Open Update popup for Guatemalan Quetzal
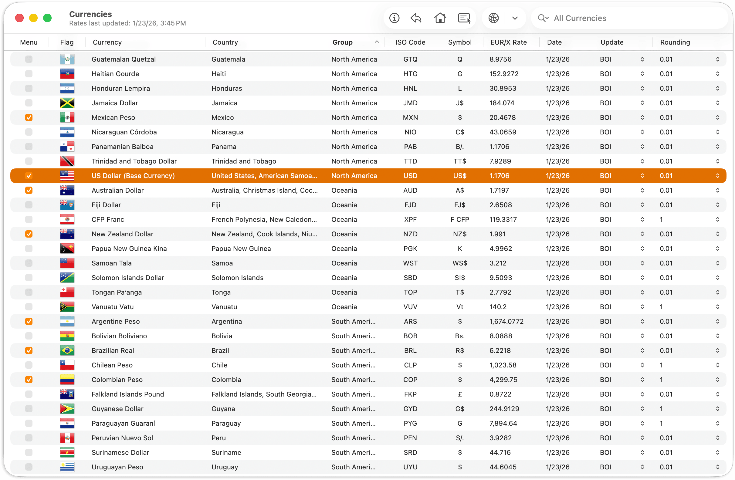Screen dimensions: 735x480 pos(642,59)
